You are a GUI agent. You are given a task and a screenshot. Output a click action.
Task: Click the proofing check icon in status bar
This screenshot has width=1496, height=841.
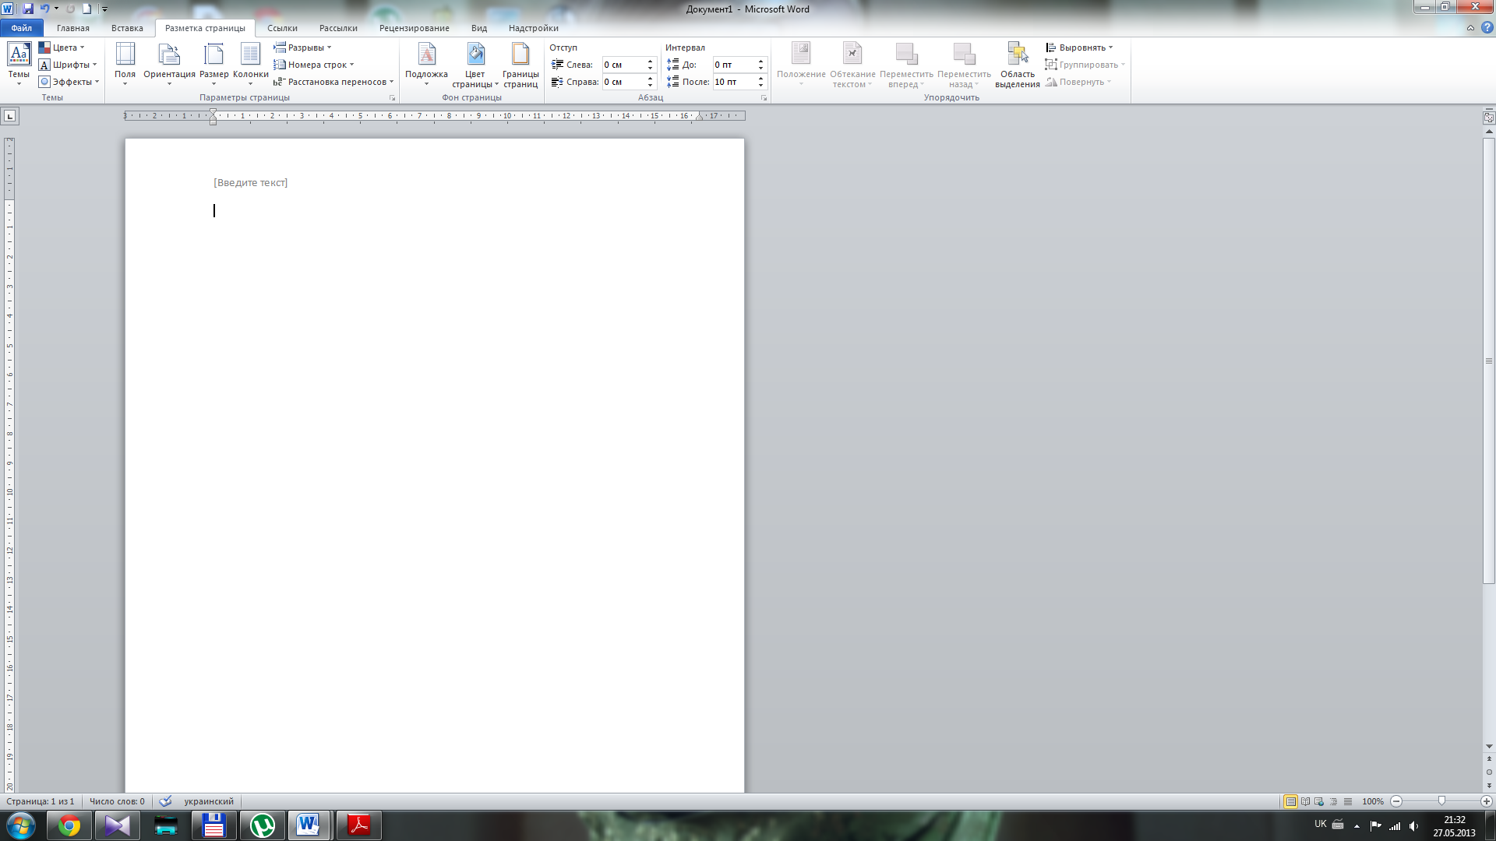[x=165, y=801]
